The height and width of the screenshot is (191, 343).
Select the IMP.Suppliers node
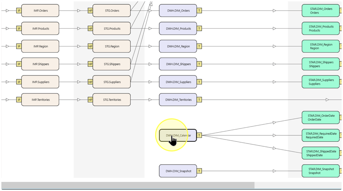click(x=40, y=82)
